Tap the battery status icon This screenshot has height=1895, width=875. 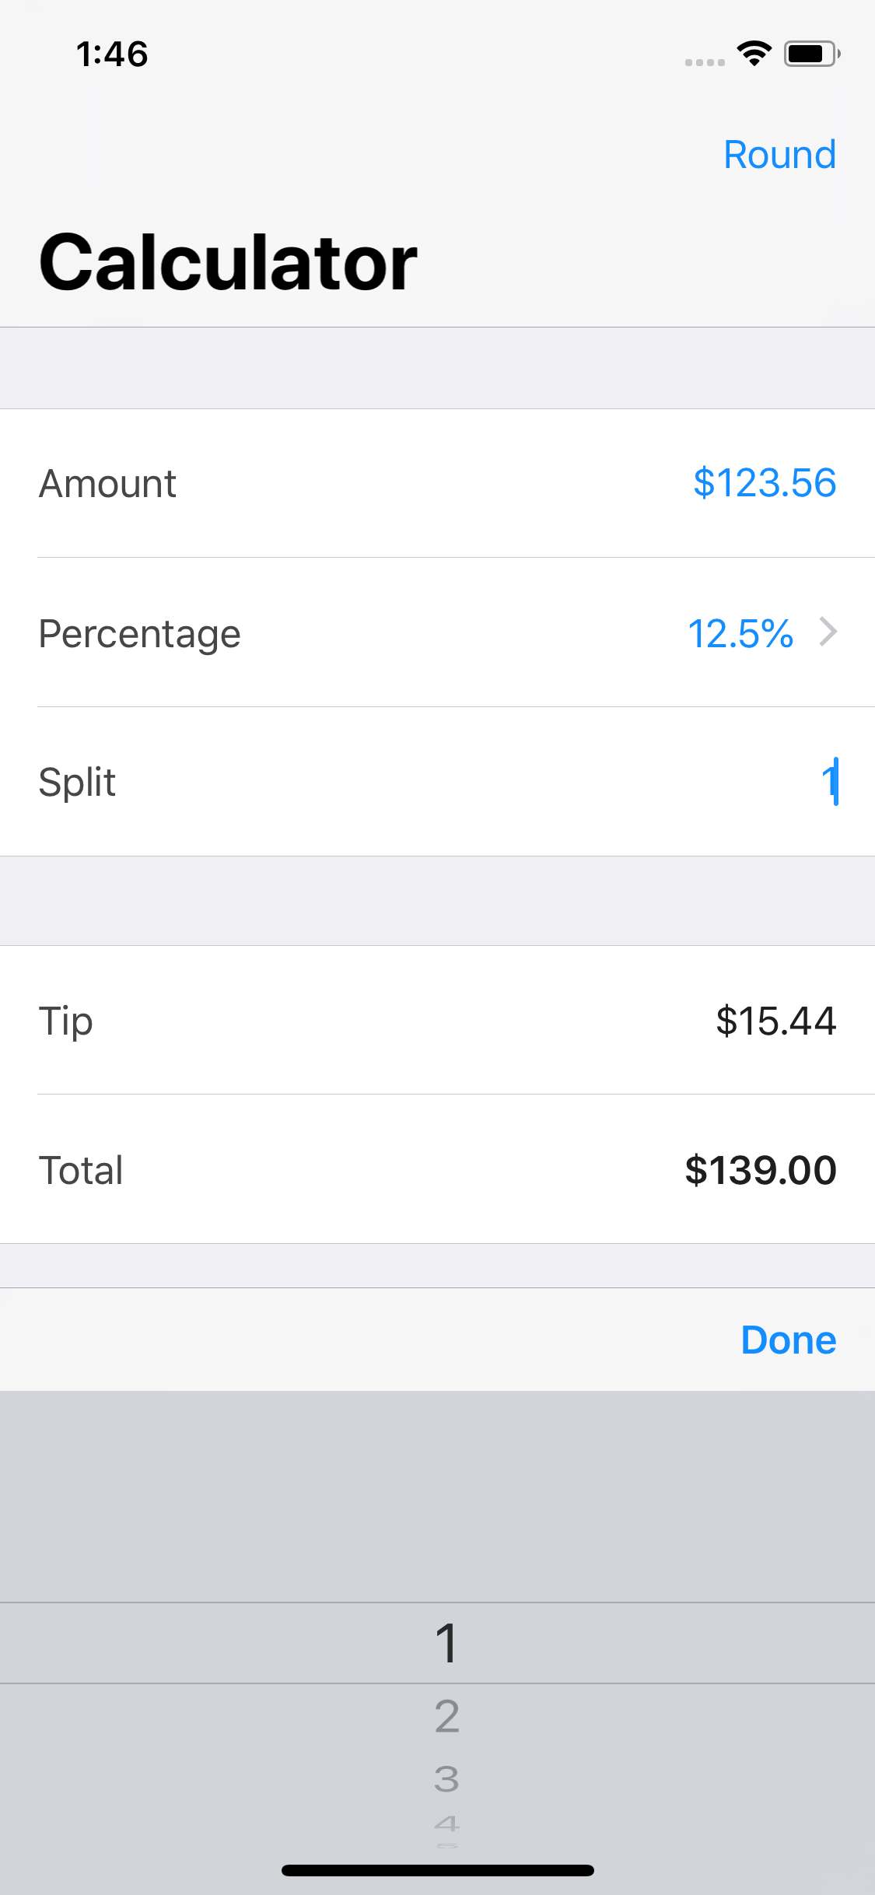pyautogui.click(x=811, y=54)
